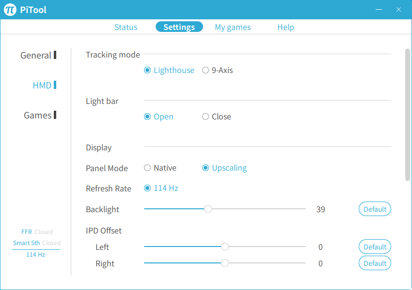
Task: Set Light bar to Open
Action: (158, 116)
